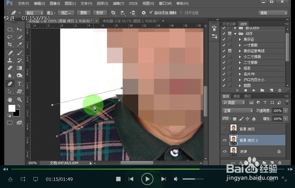Delete action with trash icon
The image size is (295, 188).
click(280, 90)
